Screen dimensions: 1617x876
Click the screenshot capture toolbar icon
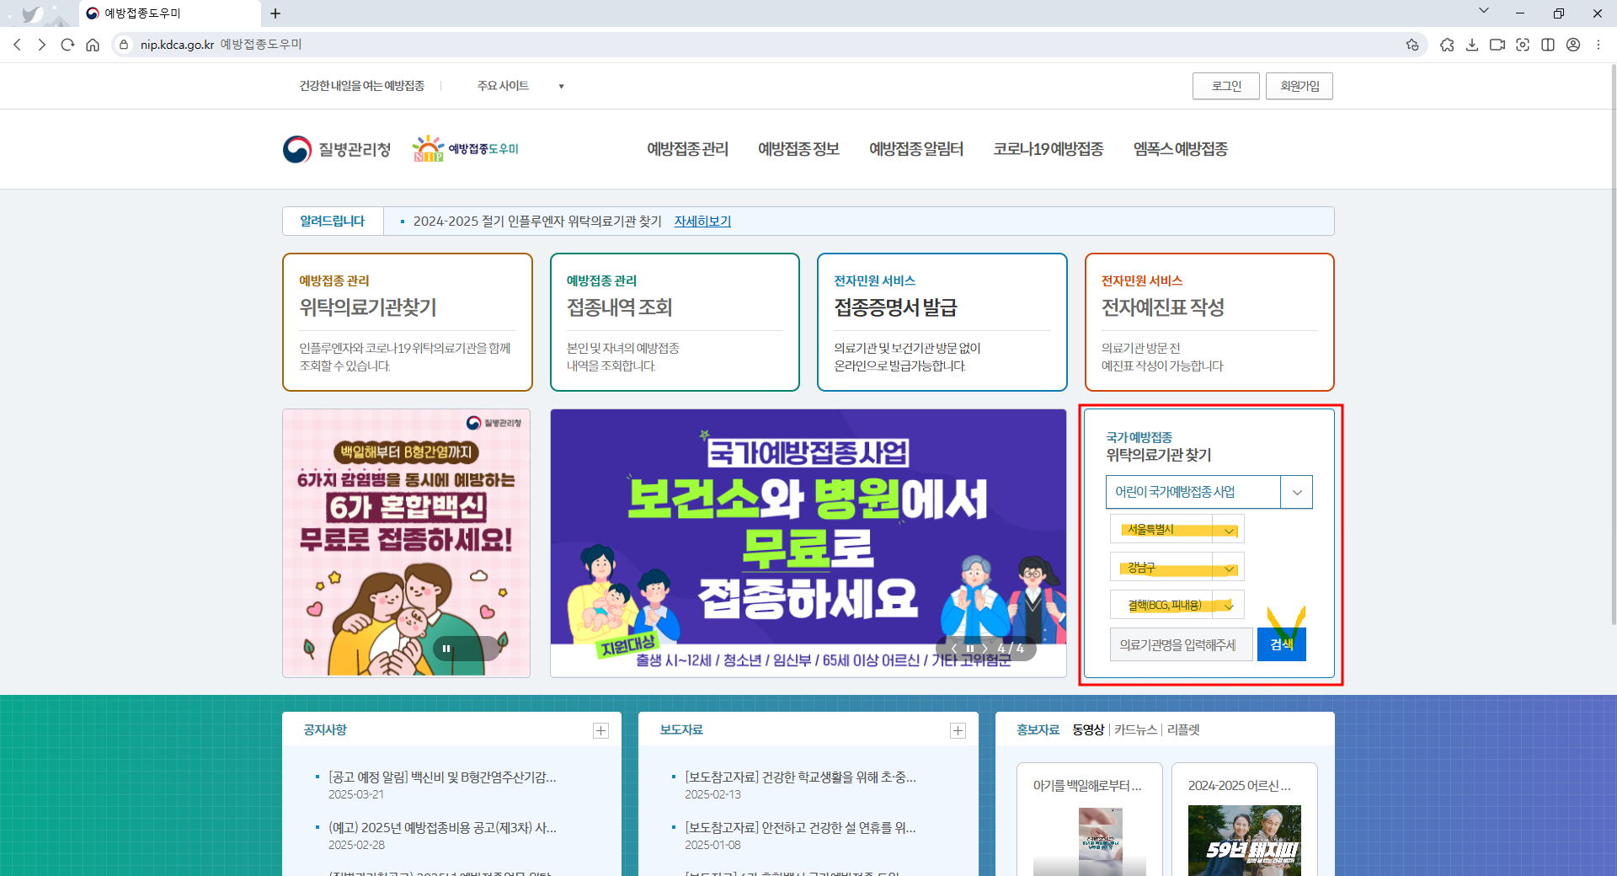(x=1523, y=45)
